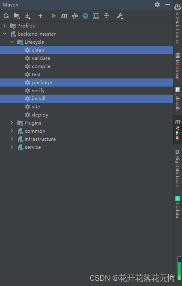
Task: Click Show Dependencies diagram icon
Action: (96, 16)
